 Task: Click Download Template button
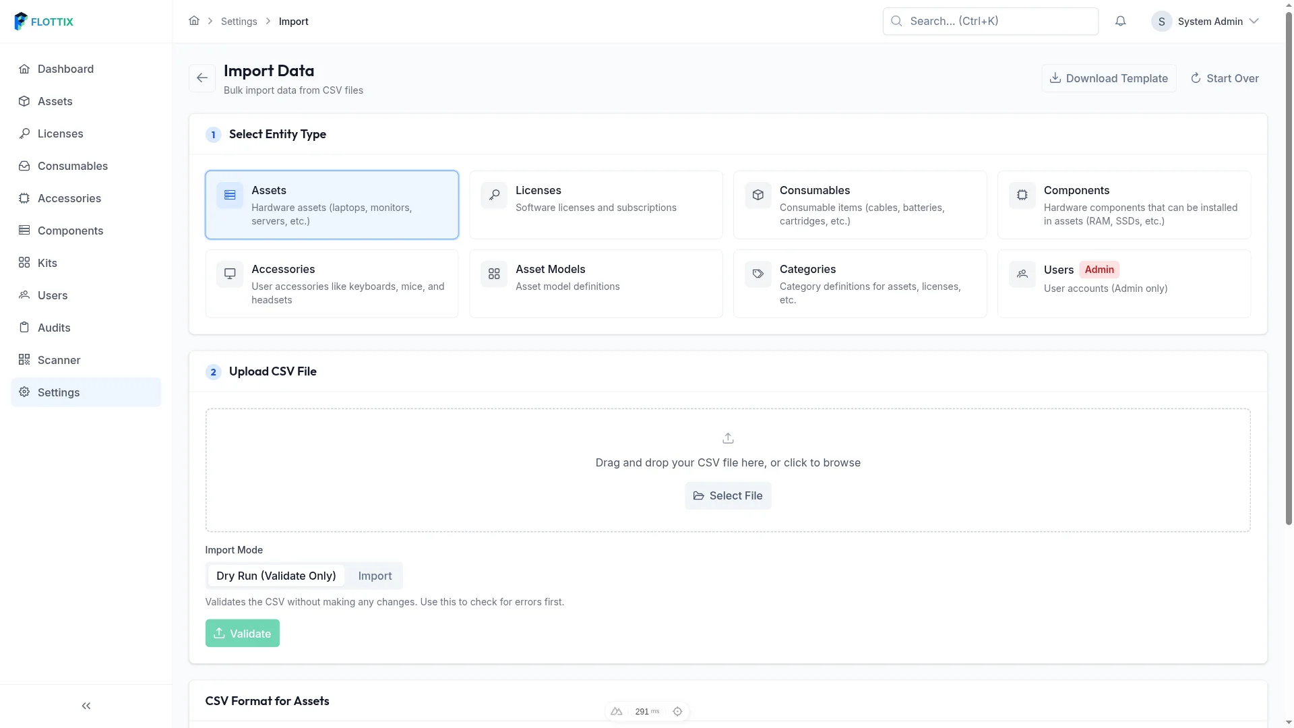click(1109, 78)
